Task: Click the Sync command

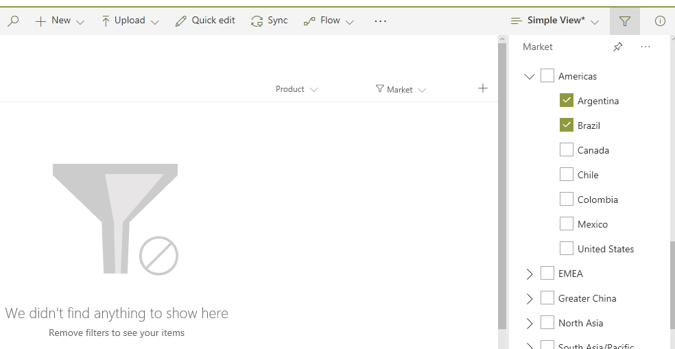Action: tap(270, 21)
